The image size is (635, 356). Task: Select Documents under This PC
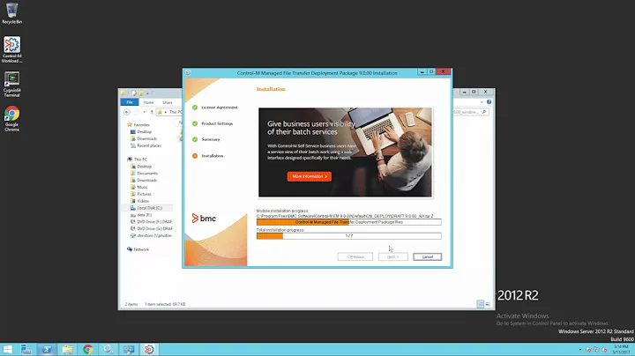coord(147,173)
